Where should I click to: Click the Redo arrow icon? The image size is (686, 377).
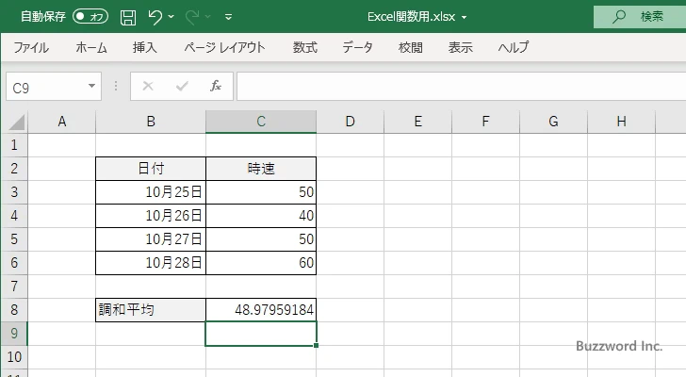[x=192, y=17]
